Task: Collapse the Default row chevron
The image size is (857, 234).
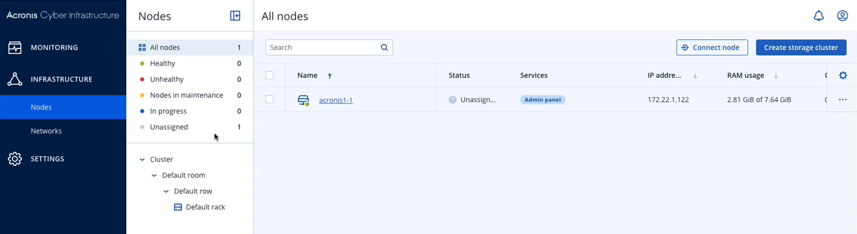Action: 166,192
